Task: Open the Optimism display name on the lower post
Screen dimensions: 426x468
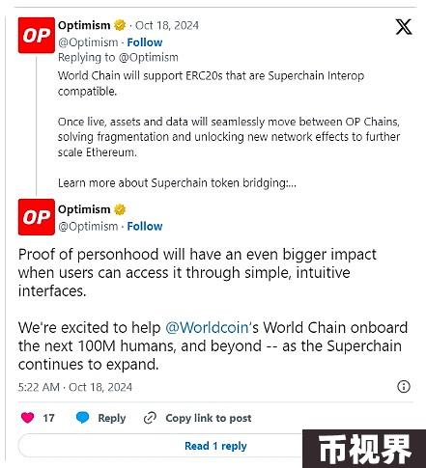Action: (84, 209)
